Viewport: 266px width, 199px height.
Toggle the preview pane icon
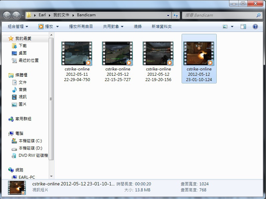tap(243, 27)
